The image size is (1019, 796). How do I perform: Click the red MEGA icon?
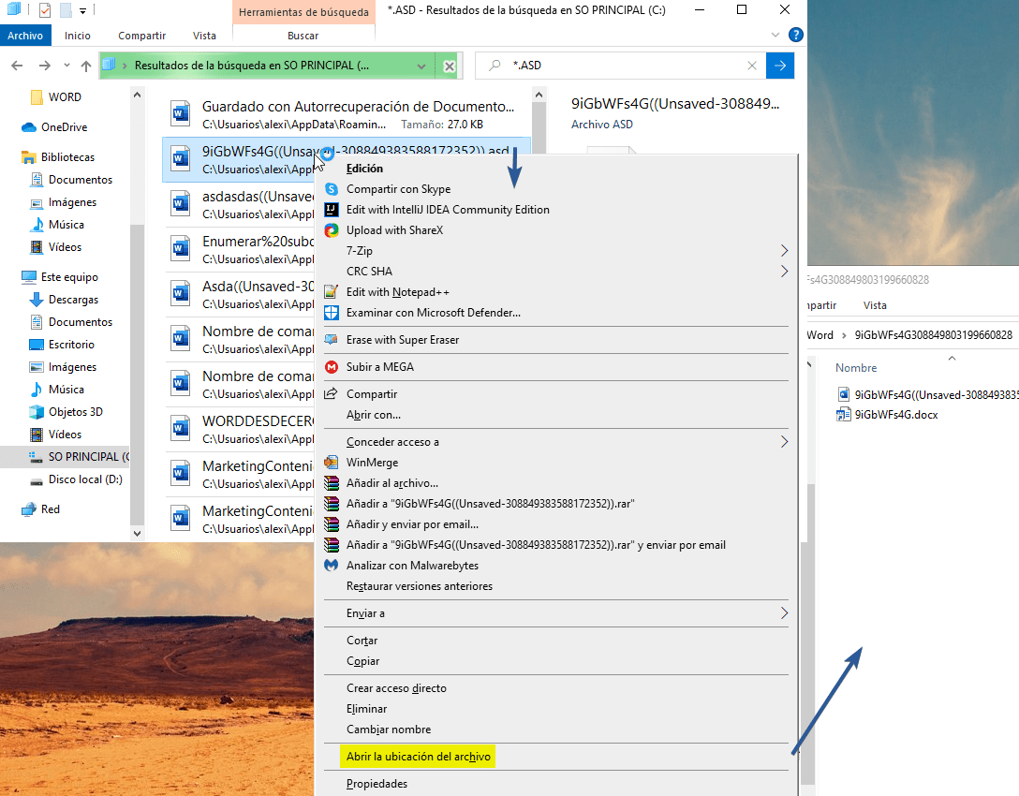point(332,367)
